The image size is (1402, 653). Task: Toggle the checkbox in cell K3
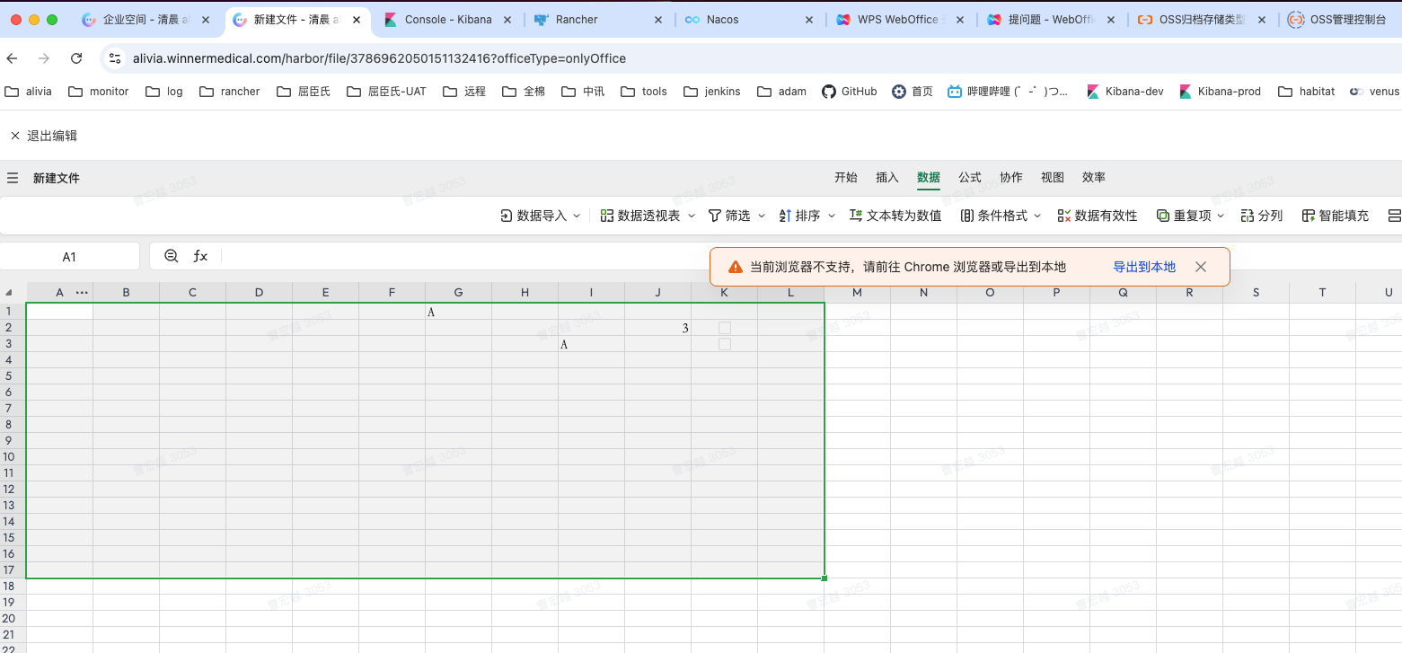tap(725, 344)
